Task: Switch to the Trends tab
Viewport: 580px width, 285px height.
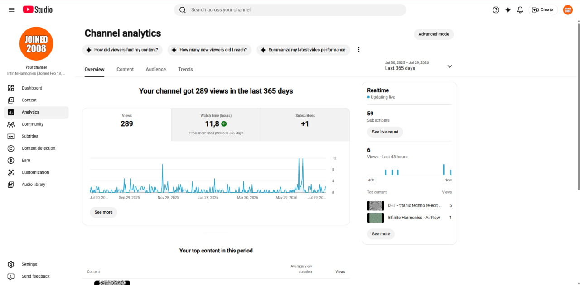Action: point(185,70)
